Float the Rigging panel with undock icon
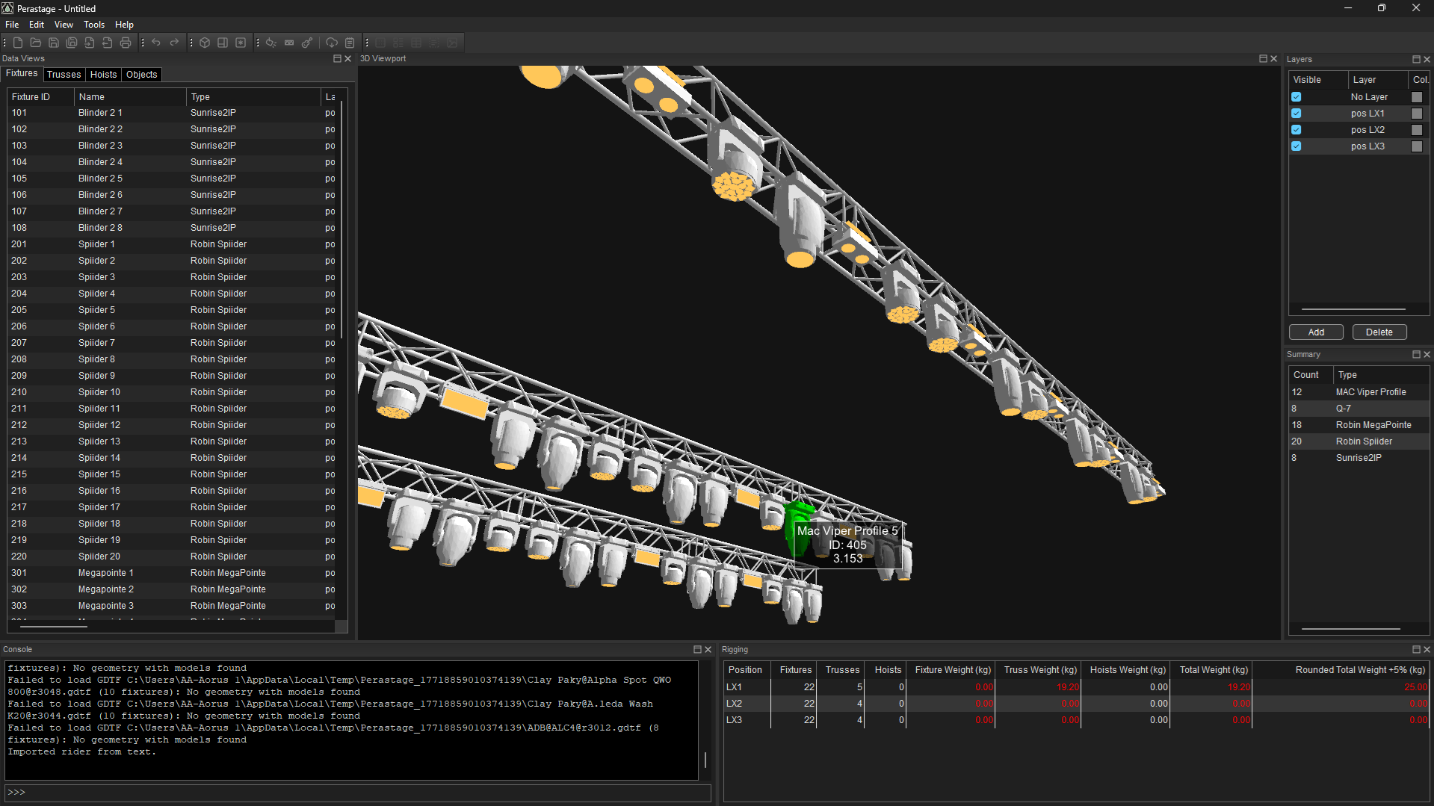 (1415, 650)
